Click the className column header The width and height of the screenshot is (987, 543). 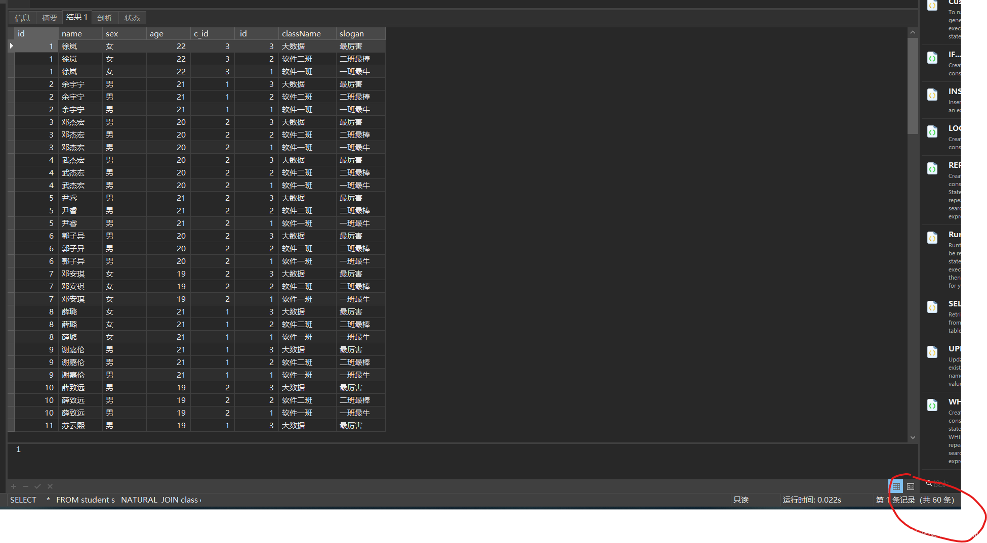[x=307, y=33]
